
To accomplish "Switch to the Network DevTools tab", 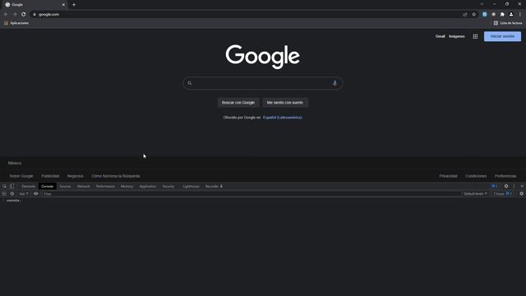I will click(x=84, y=187).
